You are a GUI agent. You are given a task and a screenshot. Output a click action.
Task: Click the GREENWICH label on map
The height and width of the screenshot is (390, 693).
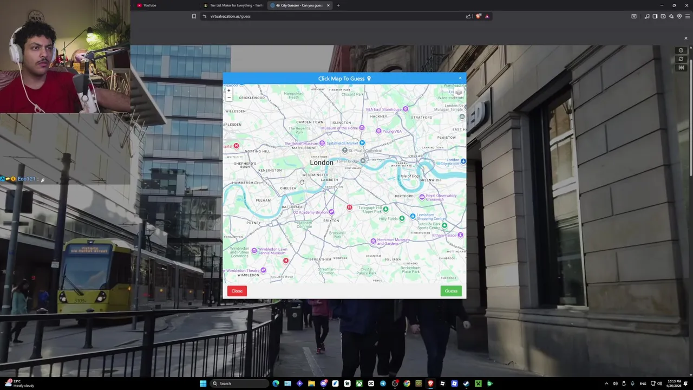[430, 180]
